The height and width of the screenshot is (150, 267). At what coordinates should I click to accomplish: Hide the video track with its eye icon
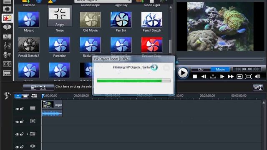click(x=17, y=109)
